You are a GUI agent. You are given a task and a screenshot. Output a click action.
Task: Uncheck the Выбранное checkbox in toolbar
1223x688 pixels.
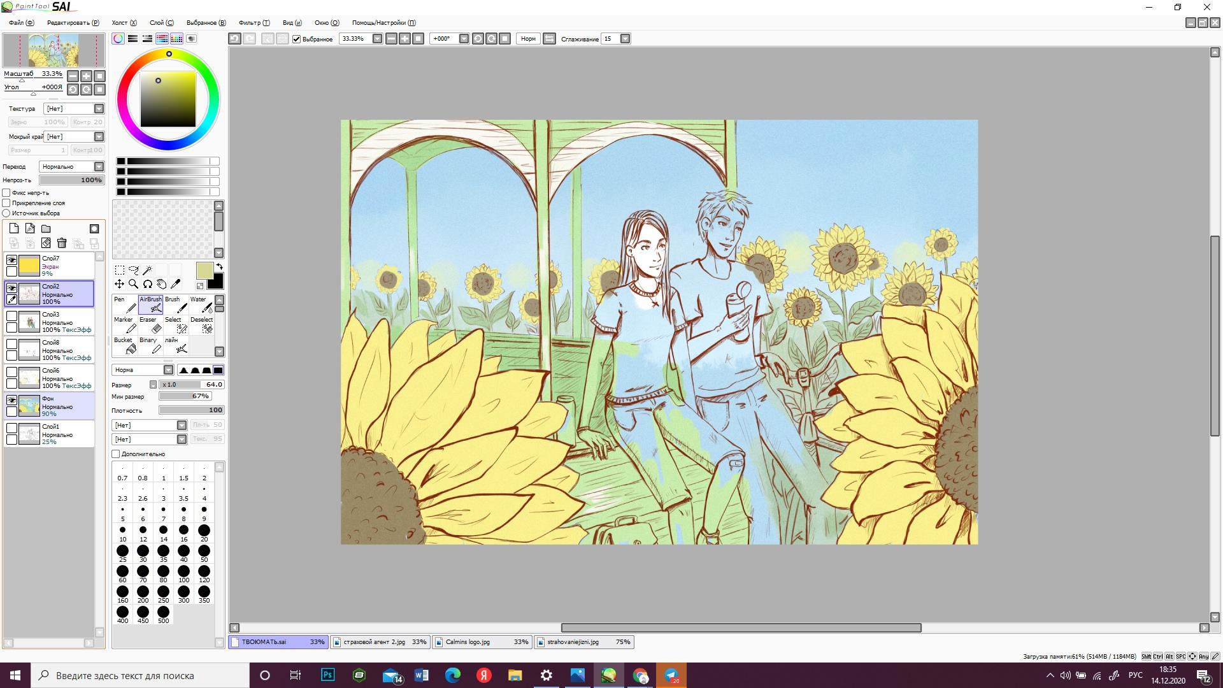point(297,39)
